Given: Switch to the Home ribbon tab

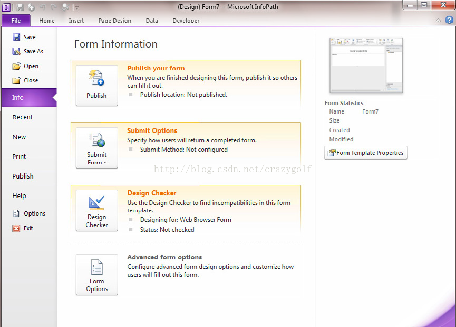Looking at the screenshot, I should [47, 21].
